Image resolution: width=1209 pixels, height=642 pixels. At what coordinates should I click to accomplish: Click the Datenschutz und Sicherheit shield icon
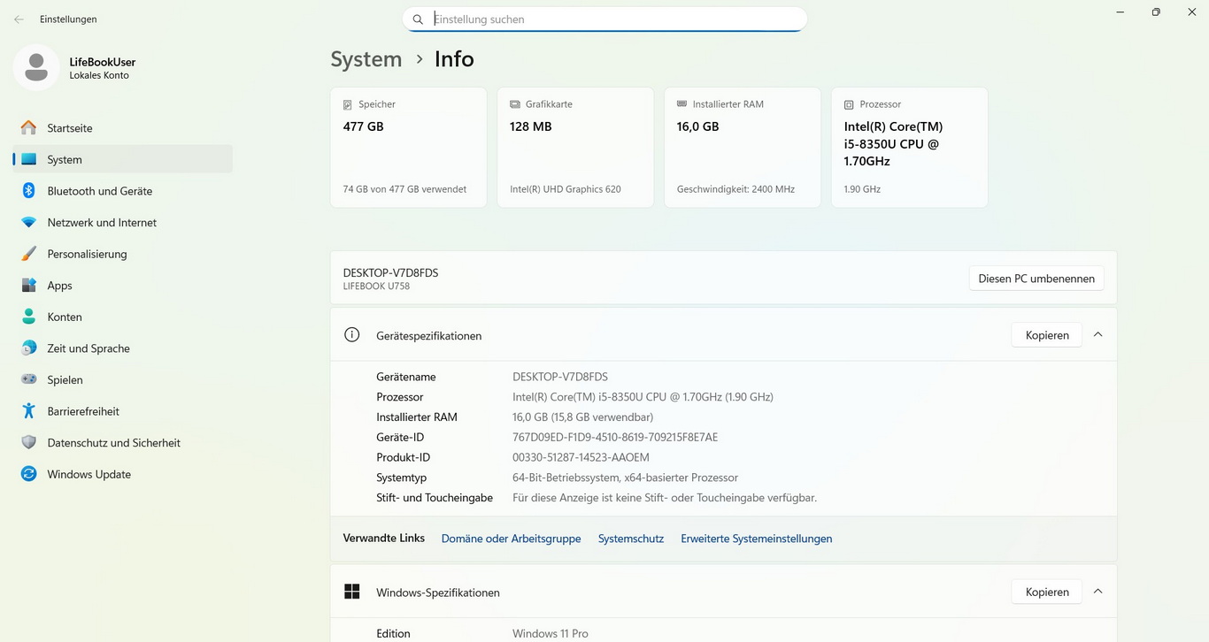click(x=29, y=443)
